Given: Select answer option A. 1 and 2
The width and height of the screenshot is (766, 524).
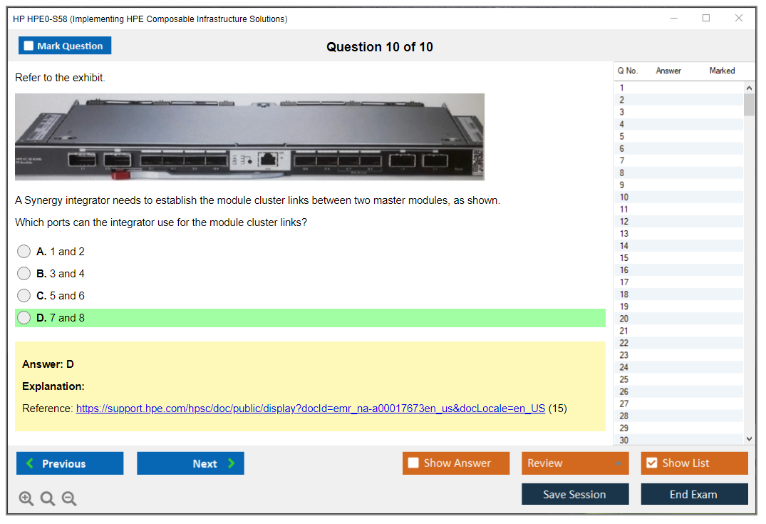Looking at the screenshot, I should (x=24, y=252).
